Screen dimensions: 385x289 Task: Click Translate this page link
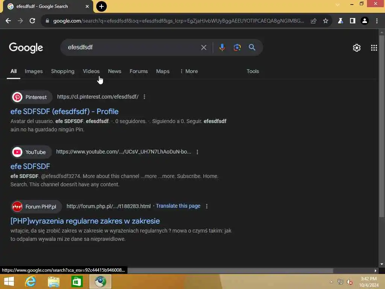click(x=178, y=206)
